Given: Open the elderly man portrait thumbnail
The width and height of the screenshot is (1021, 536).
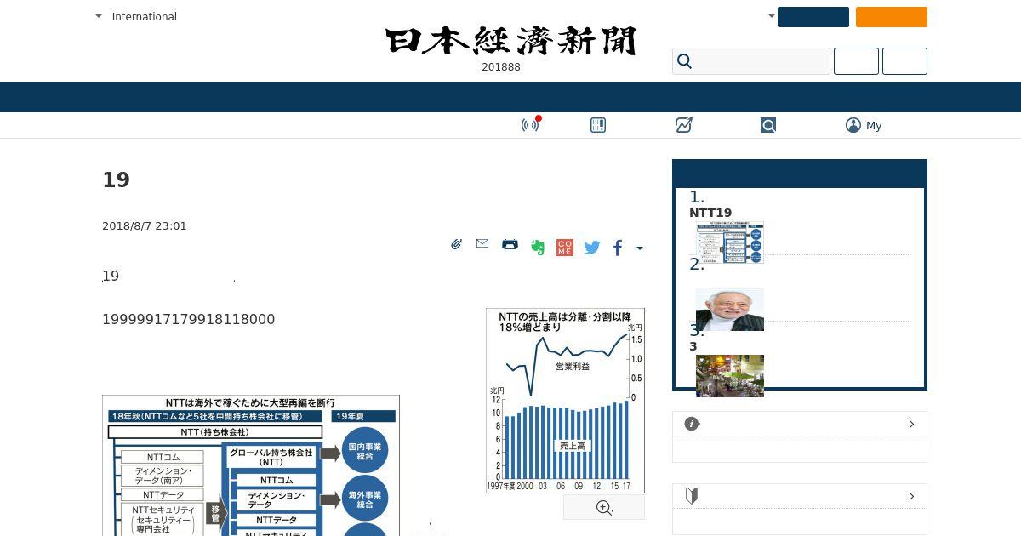Looking at the screenshot, I should (730, 310).
